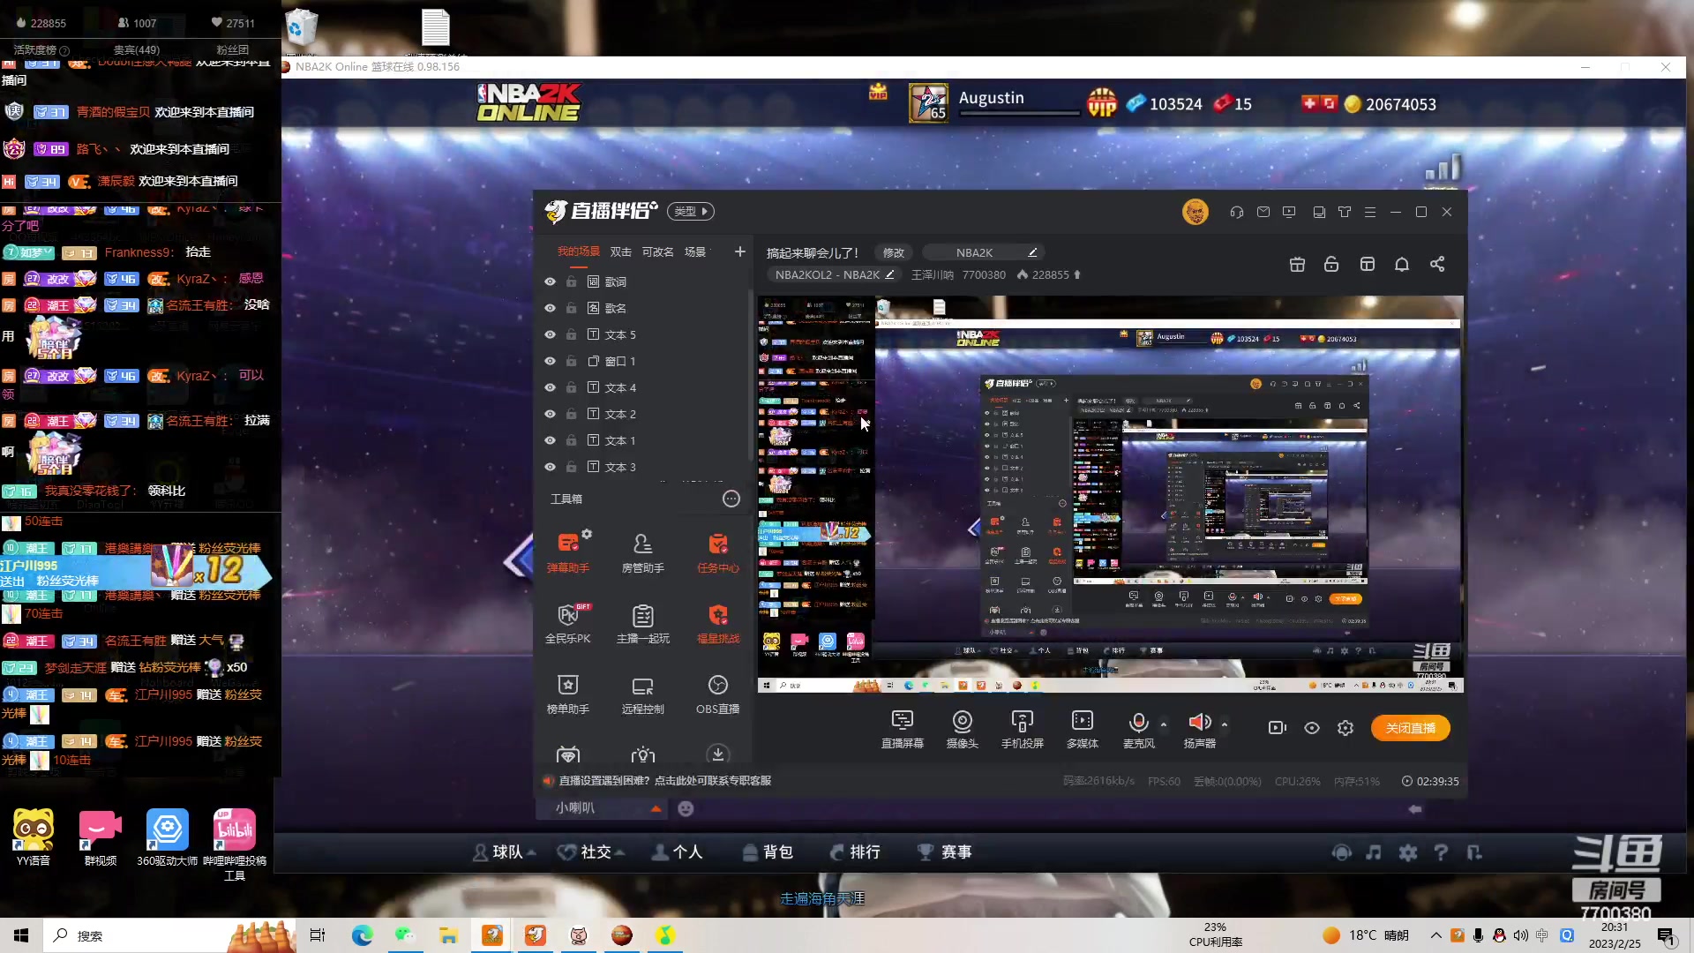Click the 关闭直播 end stream button
Image resolution: width=1694 pixels, height=953 pixels.
(1410, 728)
